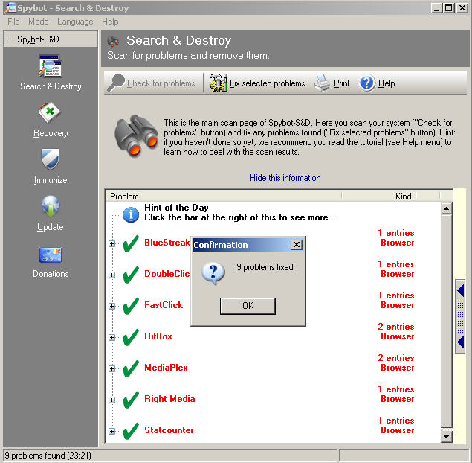Click the Print label in toolbar
This screenshot has height=463, width=472.
point(342,83)
